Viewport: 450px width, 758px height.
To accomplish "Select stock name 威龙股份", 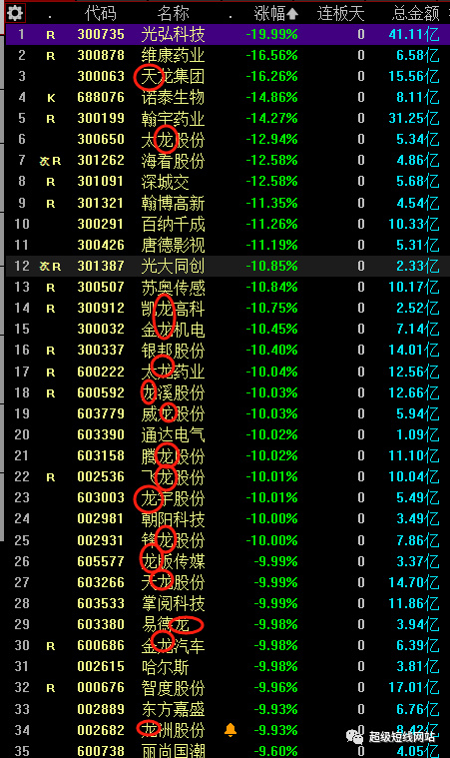I will [x=173, y=413].
